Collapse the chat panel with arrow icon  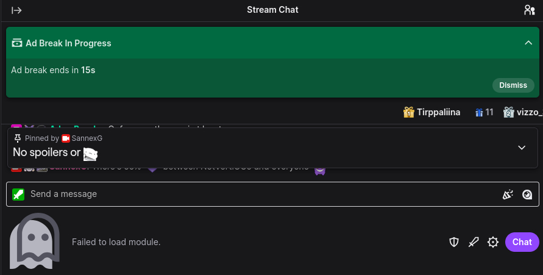pos(17,10)
